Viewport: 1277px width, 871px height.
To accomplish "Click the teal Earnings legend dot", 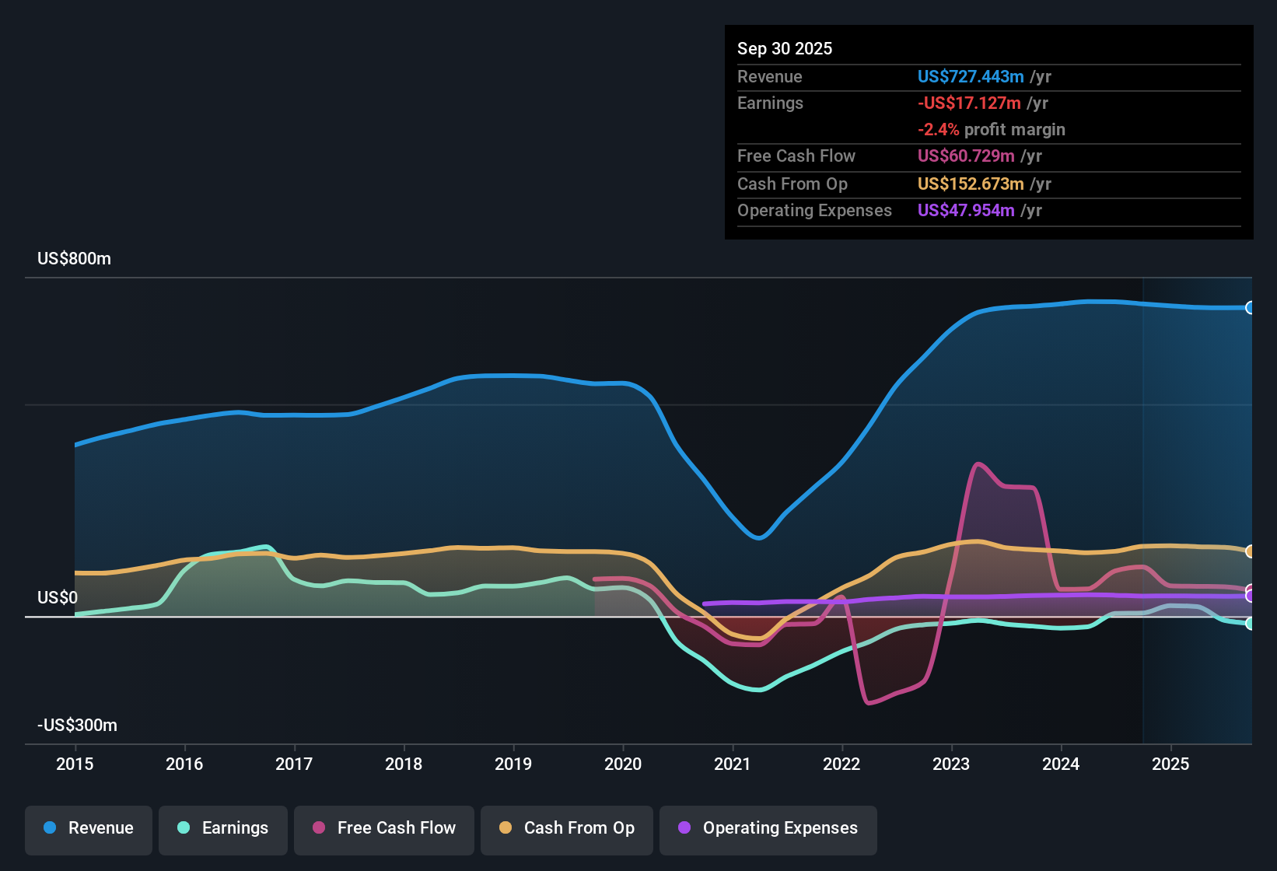I will [184, 828].
